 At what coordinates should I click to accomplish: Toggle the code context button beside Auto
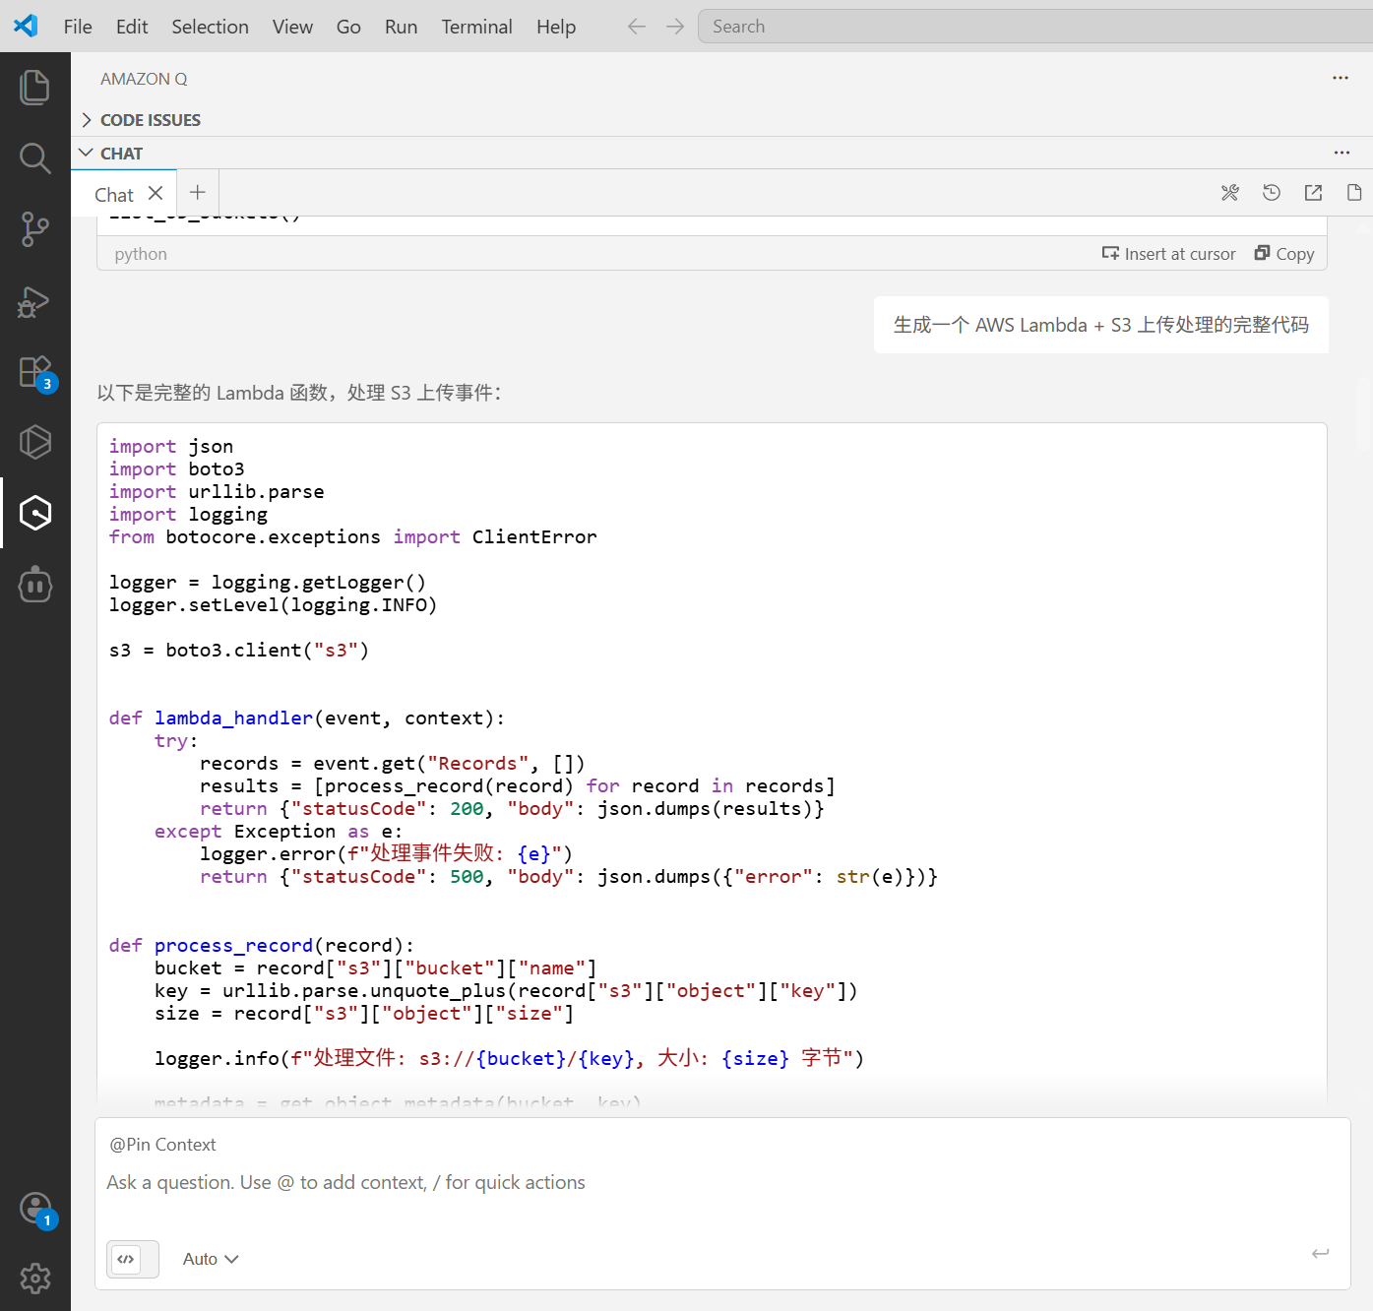point(133,1259)
